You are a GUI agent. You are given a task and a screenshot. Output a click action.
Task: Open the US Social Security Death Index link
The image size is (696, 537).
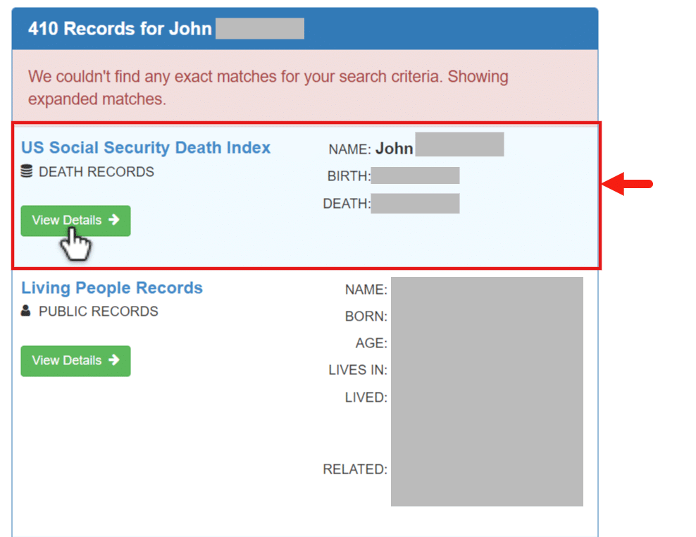[146, 148]
